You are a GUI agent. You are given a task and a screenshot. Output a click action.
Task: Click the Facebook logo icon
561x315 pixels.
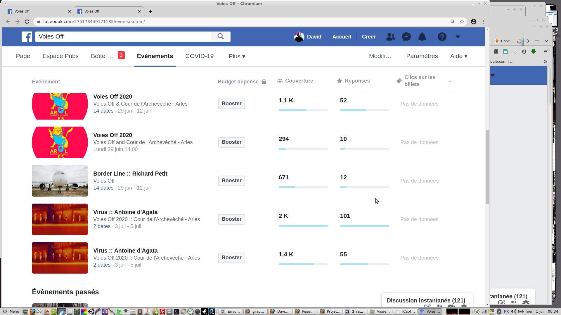click(x=27, y=37)
